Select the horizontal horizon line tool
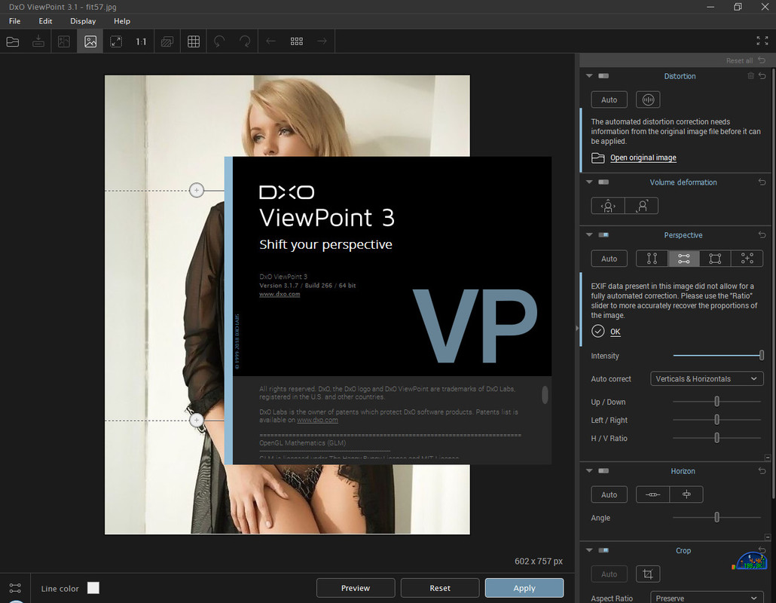The height and width of the screenshot is (603, 776). 652,494
